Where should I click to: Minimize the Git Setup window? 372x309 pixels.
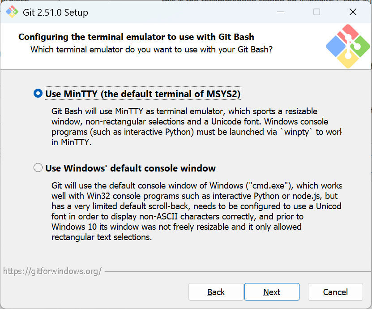(280, 12)
